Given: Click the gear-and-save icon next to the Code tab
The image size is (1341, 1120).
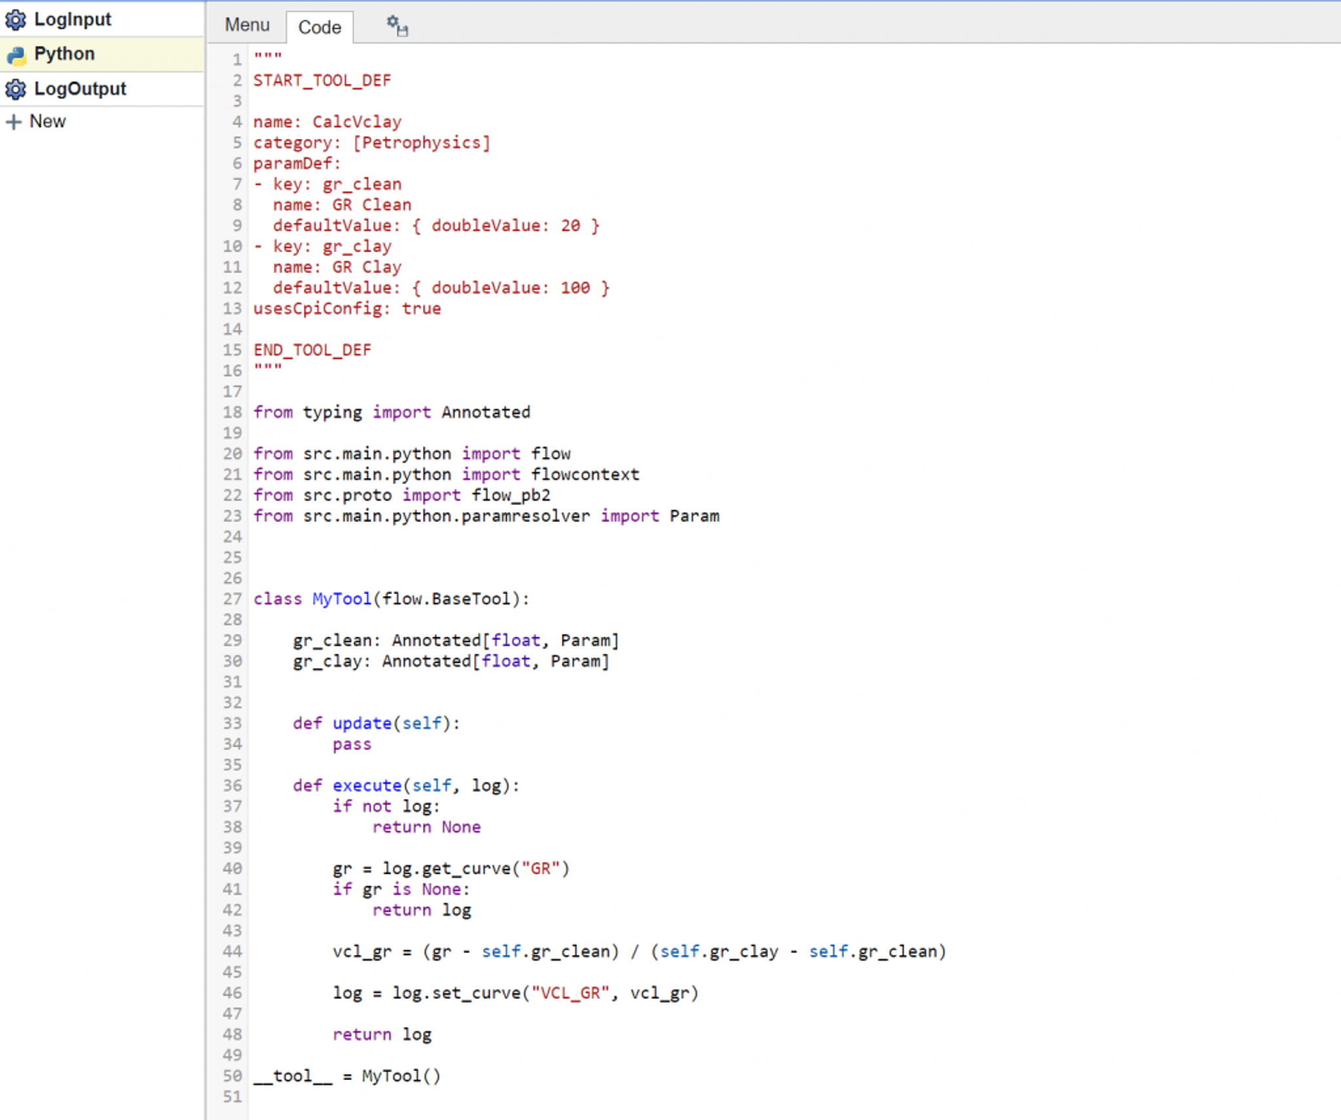Looking at the screenshot, I should (x=397, y=26).
